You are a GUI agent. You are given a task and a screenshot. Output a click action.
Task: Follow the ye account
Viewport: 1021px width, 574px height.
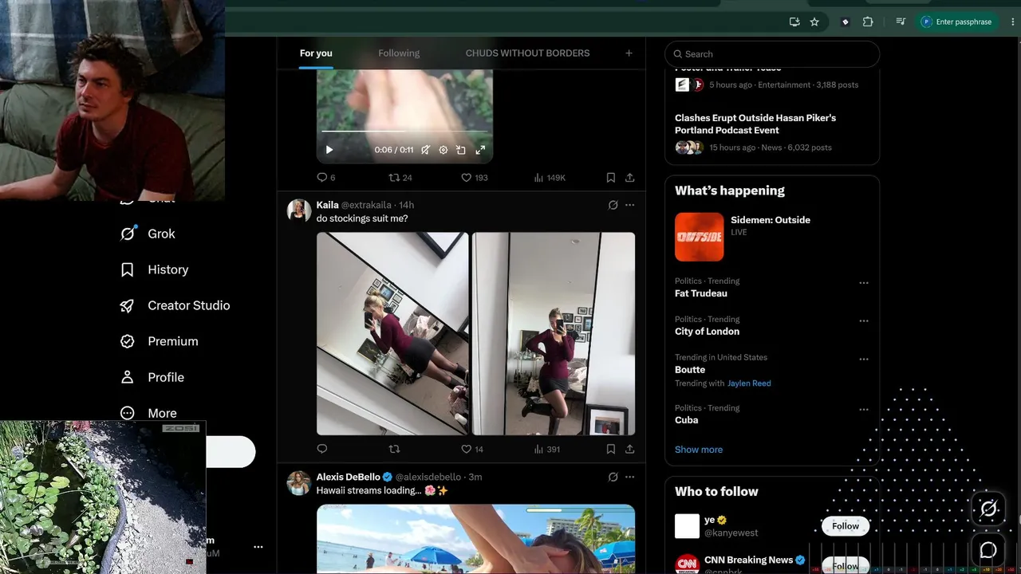point(846,526)
